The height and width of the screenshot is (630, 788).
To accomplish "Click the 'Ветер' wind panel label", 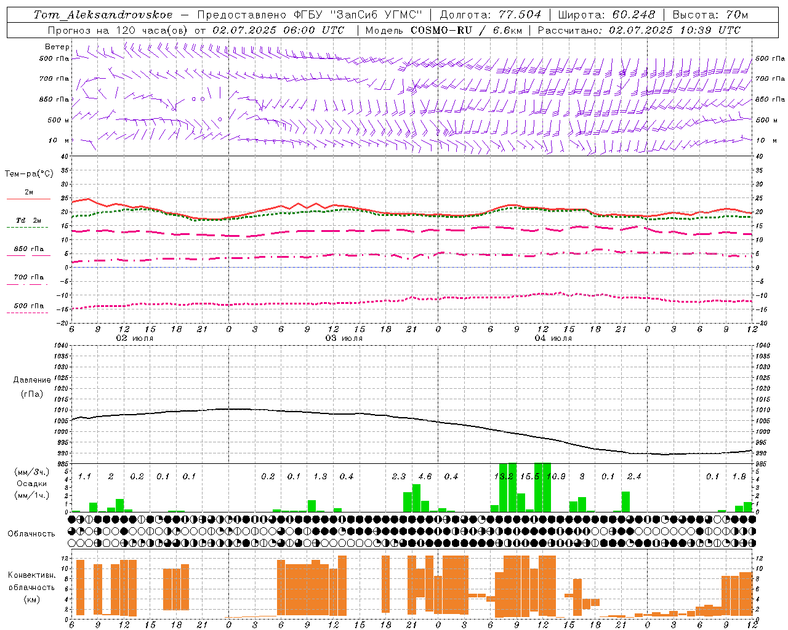I will (x=57, y=47).
